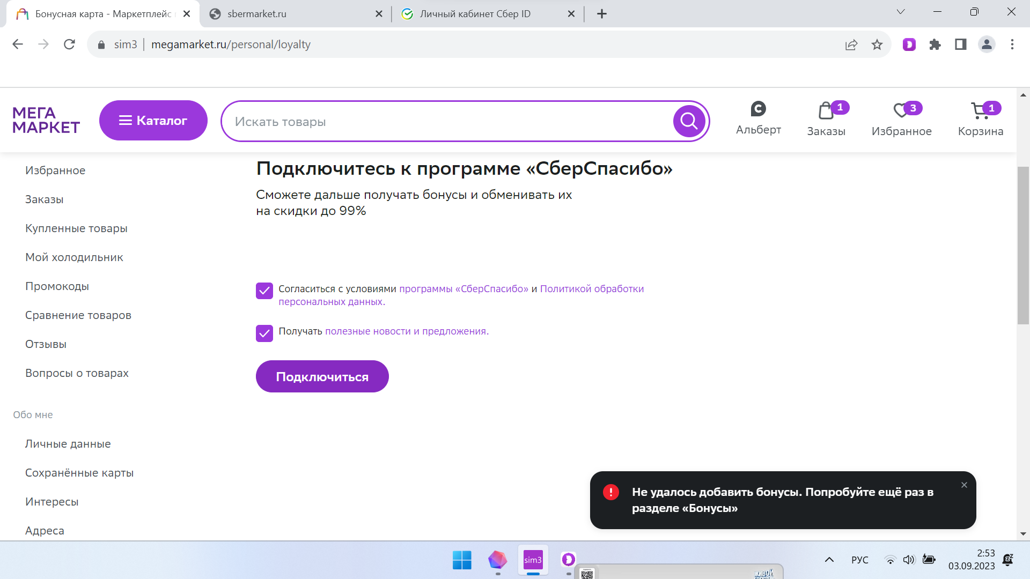Open the sim3 app in the taskbar
The image size is (1030, 579).
coord(533,560)
